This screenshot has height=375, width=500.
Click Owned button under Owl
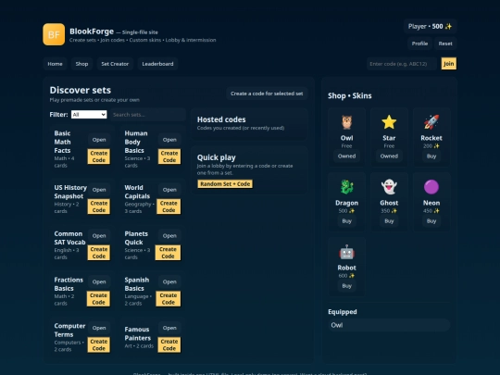pos(346,156)
